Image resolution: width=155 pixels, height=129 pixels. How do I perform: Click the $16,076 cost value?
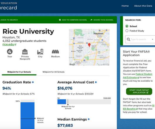coord(65,88)
